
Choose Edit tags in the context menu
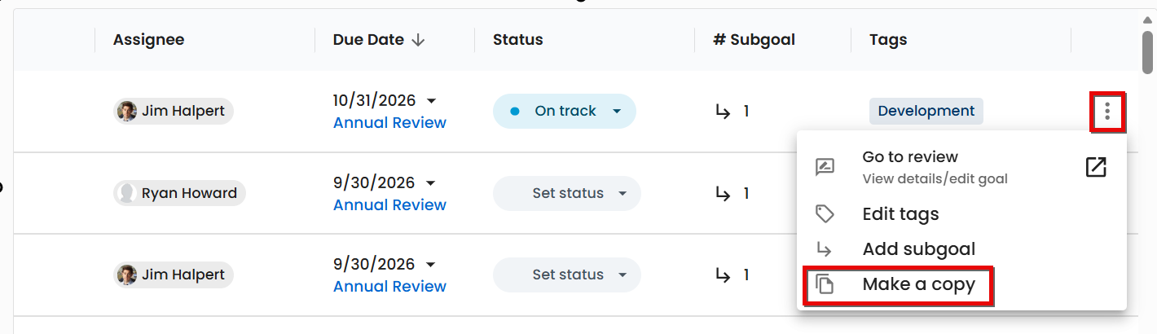tap(900, 214)
